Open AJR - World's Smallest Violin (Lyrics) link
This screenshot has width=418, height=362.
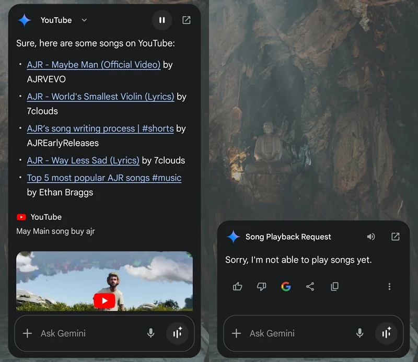[x=100, y=97]
